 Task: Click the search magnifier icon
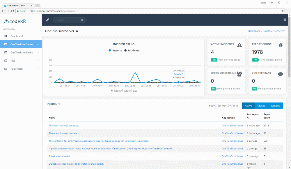[x=82, y=20]
